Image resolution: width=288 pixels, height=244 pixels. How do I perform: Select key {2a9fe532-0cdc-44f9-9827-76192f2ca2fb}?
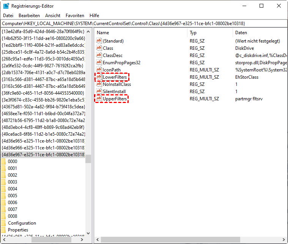43,66
